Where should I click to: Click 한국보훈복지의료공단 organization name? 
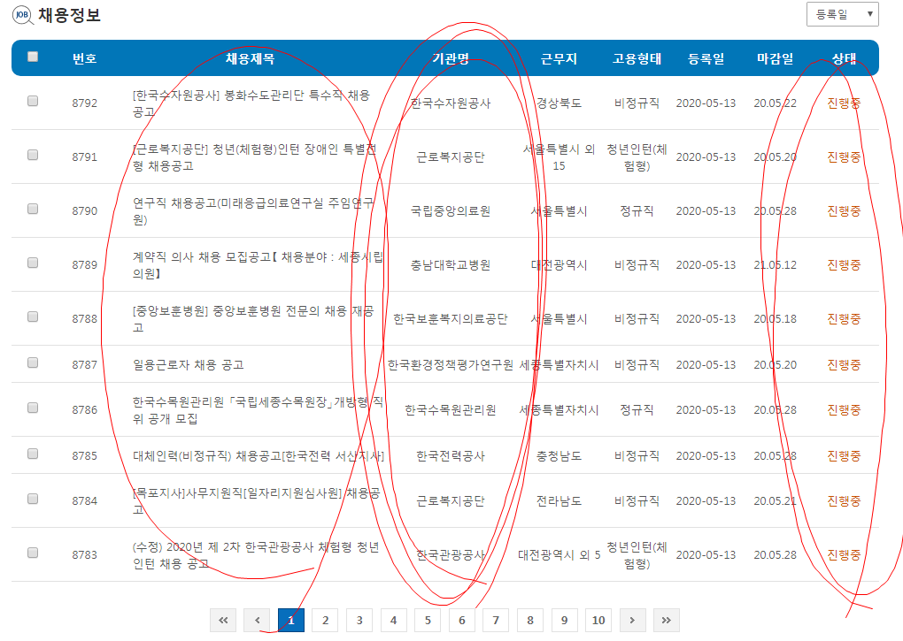tap(451, 318)
